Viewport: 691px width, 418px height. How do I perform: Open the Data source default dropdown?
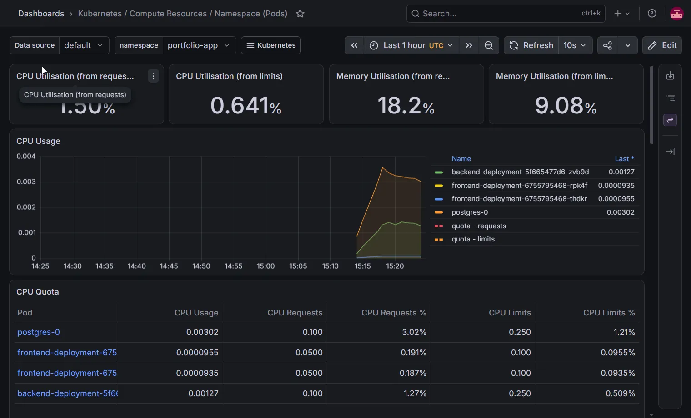coord(84,45)
